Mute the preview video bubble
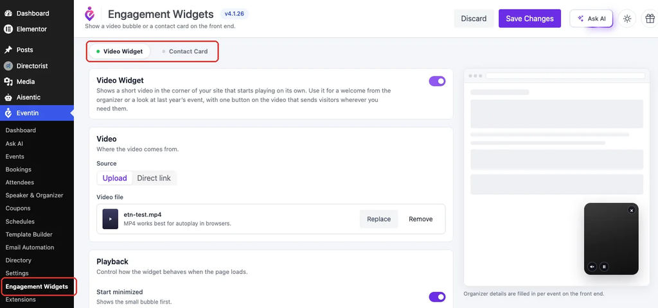658x308 pixels. [x=592, y=266]
